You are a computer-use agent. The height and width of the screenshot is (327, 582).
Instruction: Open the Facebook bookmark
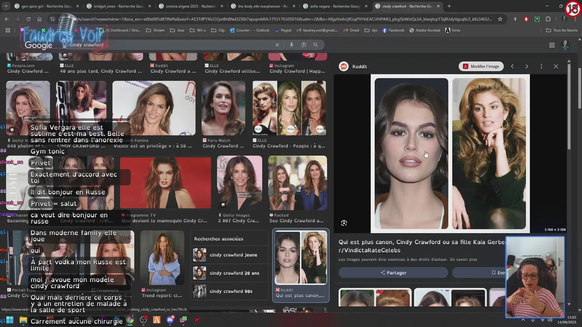(393, 30)
